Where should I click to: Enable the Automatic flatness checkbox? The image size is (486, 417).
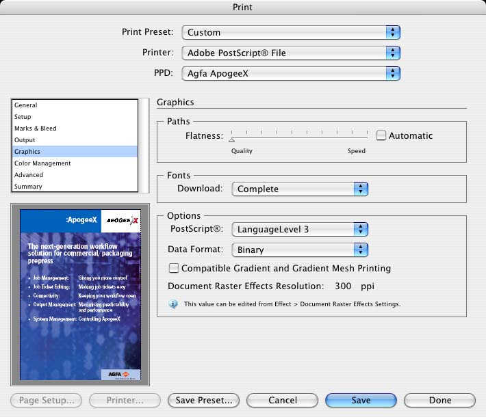pos(381,135)
